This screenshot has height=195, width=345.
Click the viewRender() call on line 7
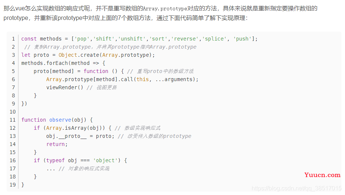tap(65, 87)
